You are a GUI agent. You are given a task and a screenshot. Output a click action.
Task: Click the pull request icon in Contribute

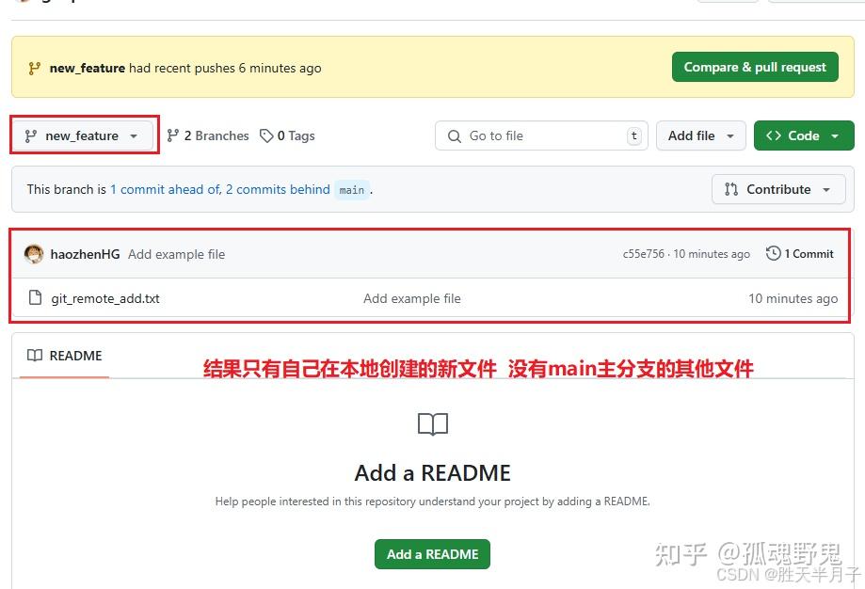(731, 189)
